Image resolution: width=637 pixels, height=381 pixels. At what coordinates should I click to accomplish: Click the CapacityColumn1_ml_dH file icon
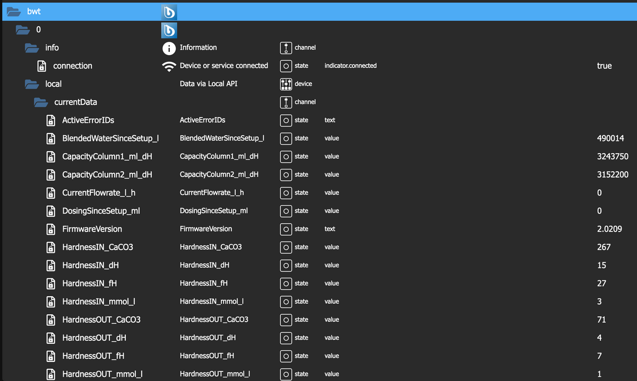click(50, 156)
